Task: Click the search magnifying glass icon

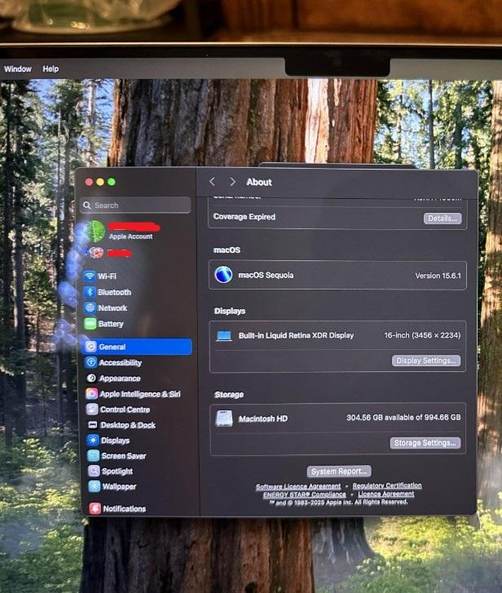Action: 87,205
